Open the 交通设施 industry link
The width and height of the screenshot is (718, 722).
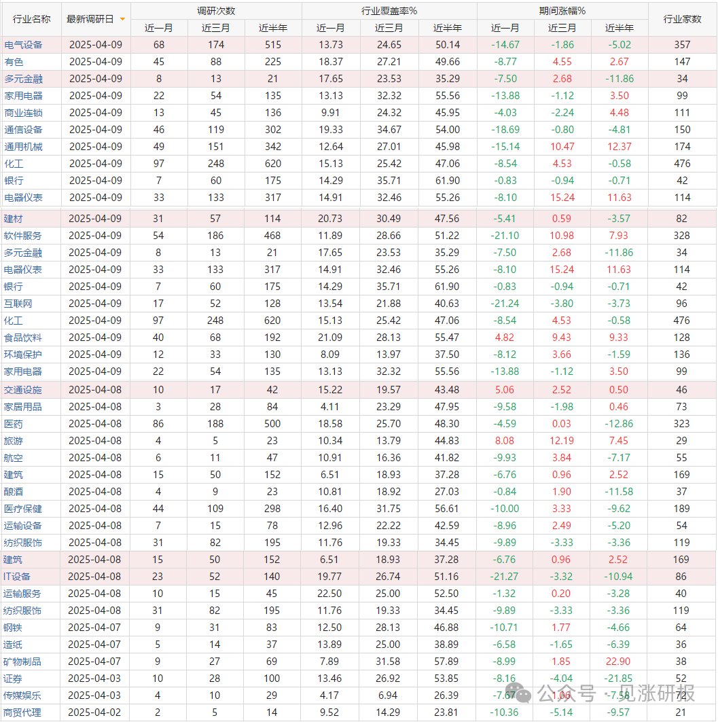pyautogui.click(x=23, y=390)
